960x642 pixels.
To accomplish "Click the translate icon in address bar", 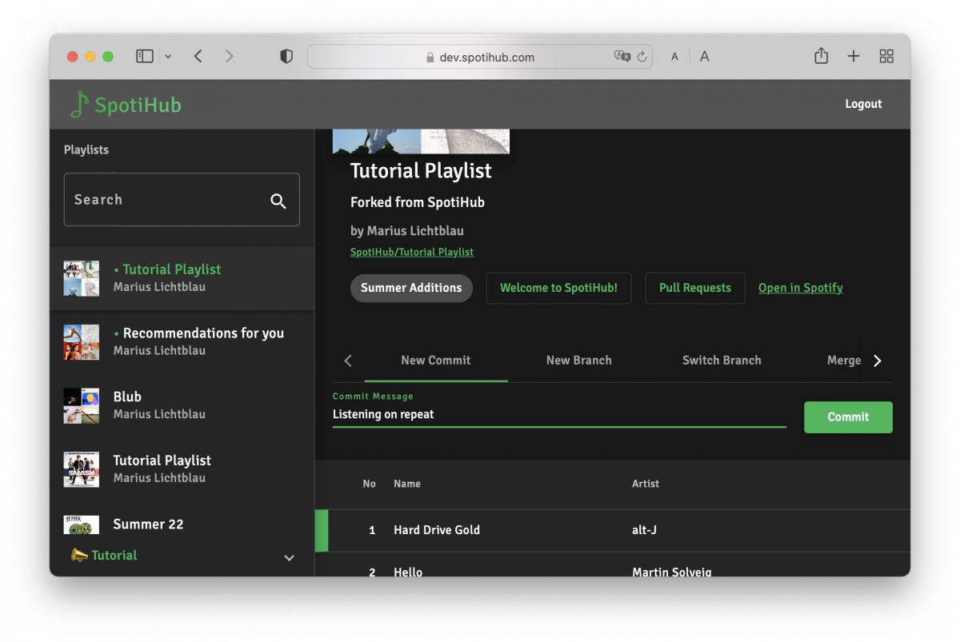I will pos(622,57).
